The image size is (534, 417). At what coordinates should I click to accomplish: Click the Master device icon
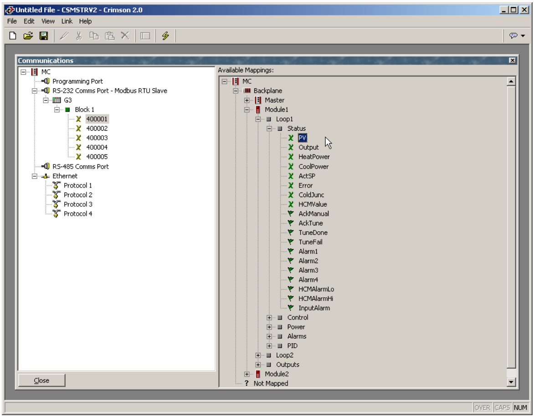coord(258,100)
